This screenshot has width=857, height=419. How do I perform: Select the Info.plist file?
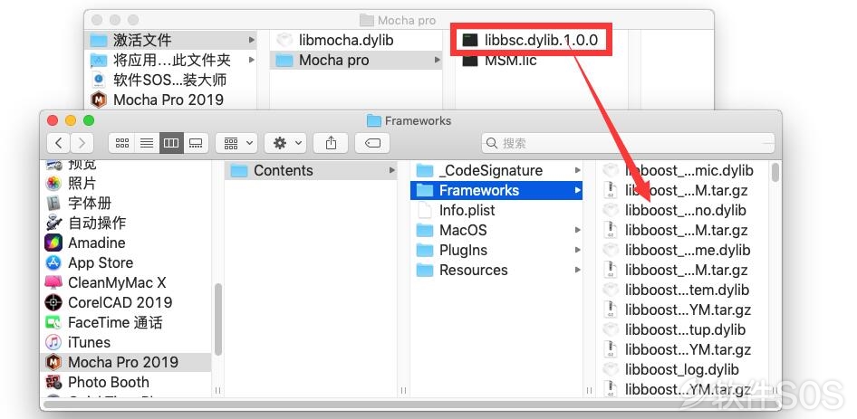click(x=496, y=210)
